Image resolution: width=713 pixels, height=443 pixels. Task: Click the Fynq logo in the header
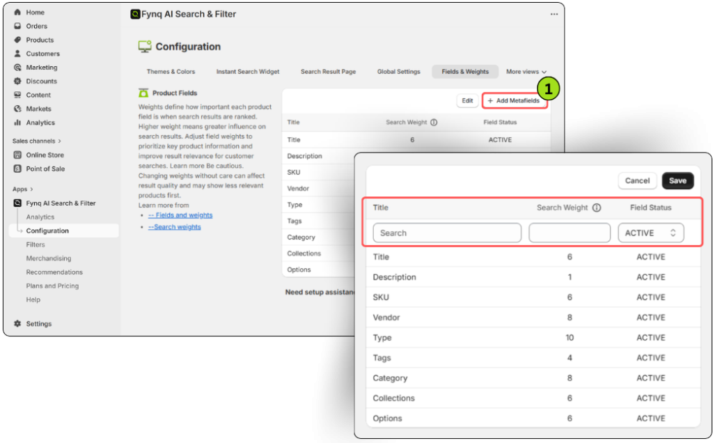pos(135,14)
